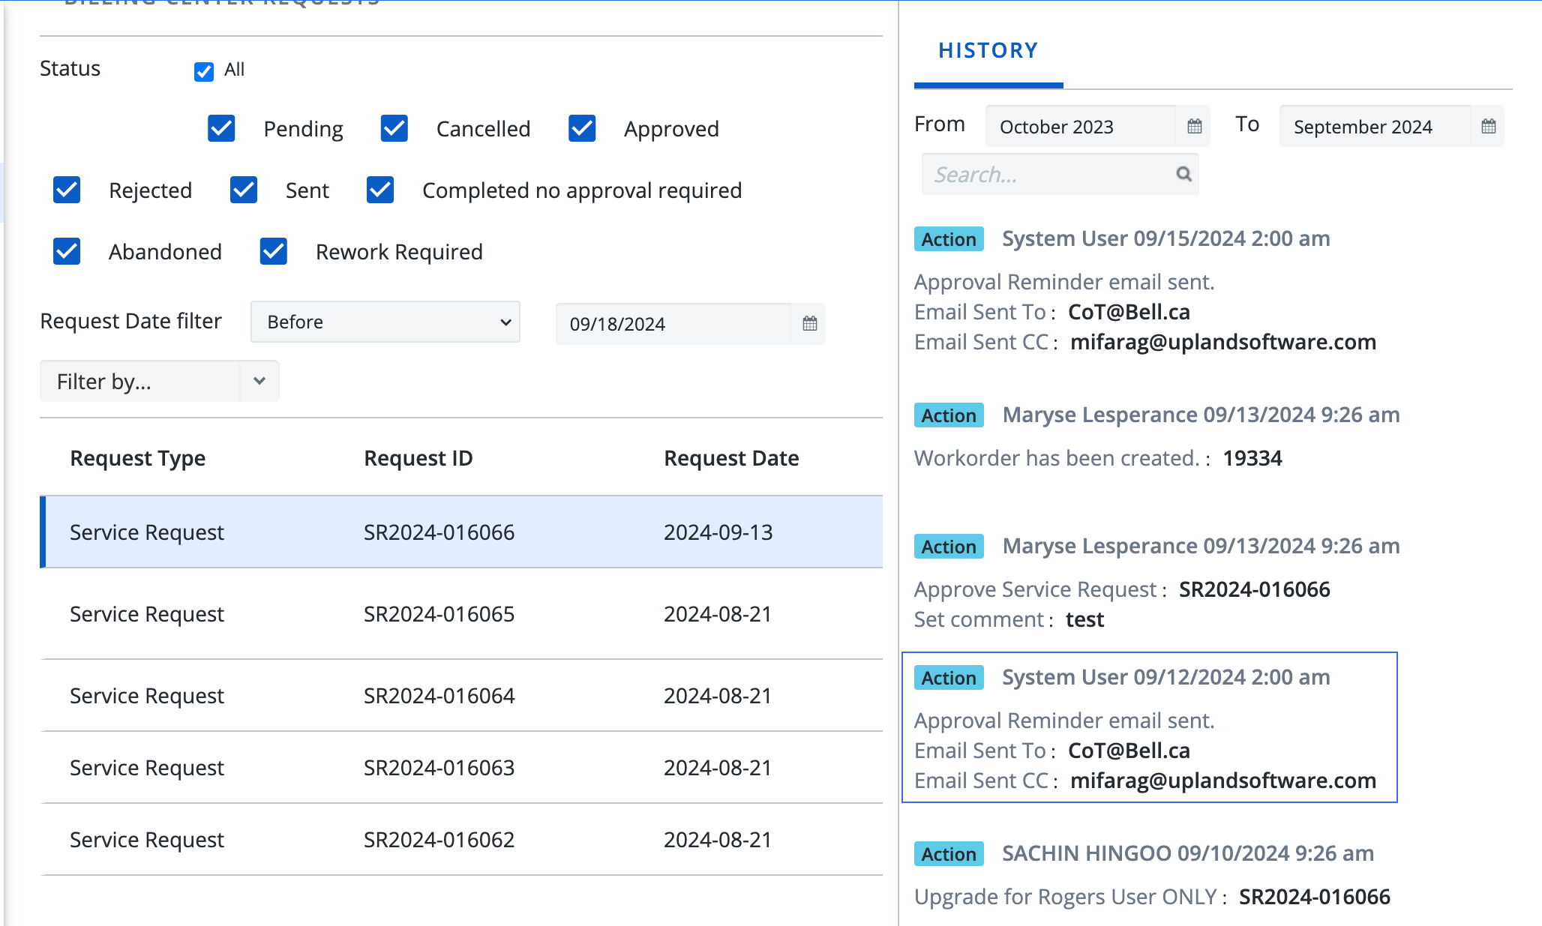
Task: Click the 09/18/2024 date input field
Action: (673, 323)
